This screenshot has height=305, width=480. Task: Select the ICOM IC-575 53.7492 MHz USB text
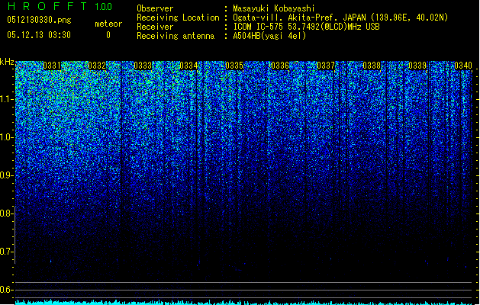click(x=306, y=27)
